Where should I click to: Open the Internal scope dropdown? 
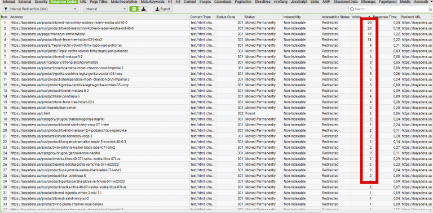click(105, 9)
